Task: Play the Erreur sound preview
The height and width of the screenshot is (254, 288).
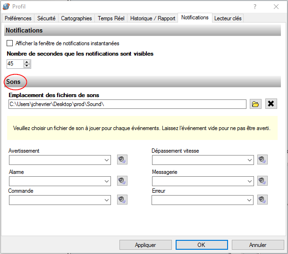Action: click(x=263, y=200)
